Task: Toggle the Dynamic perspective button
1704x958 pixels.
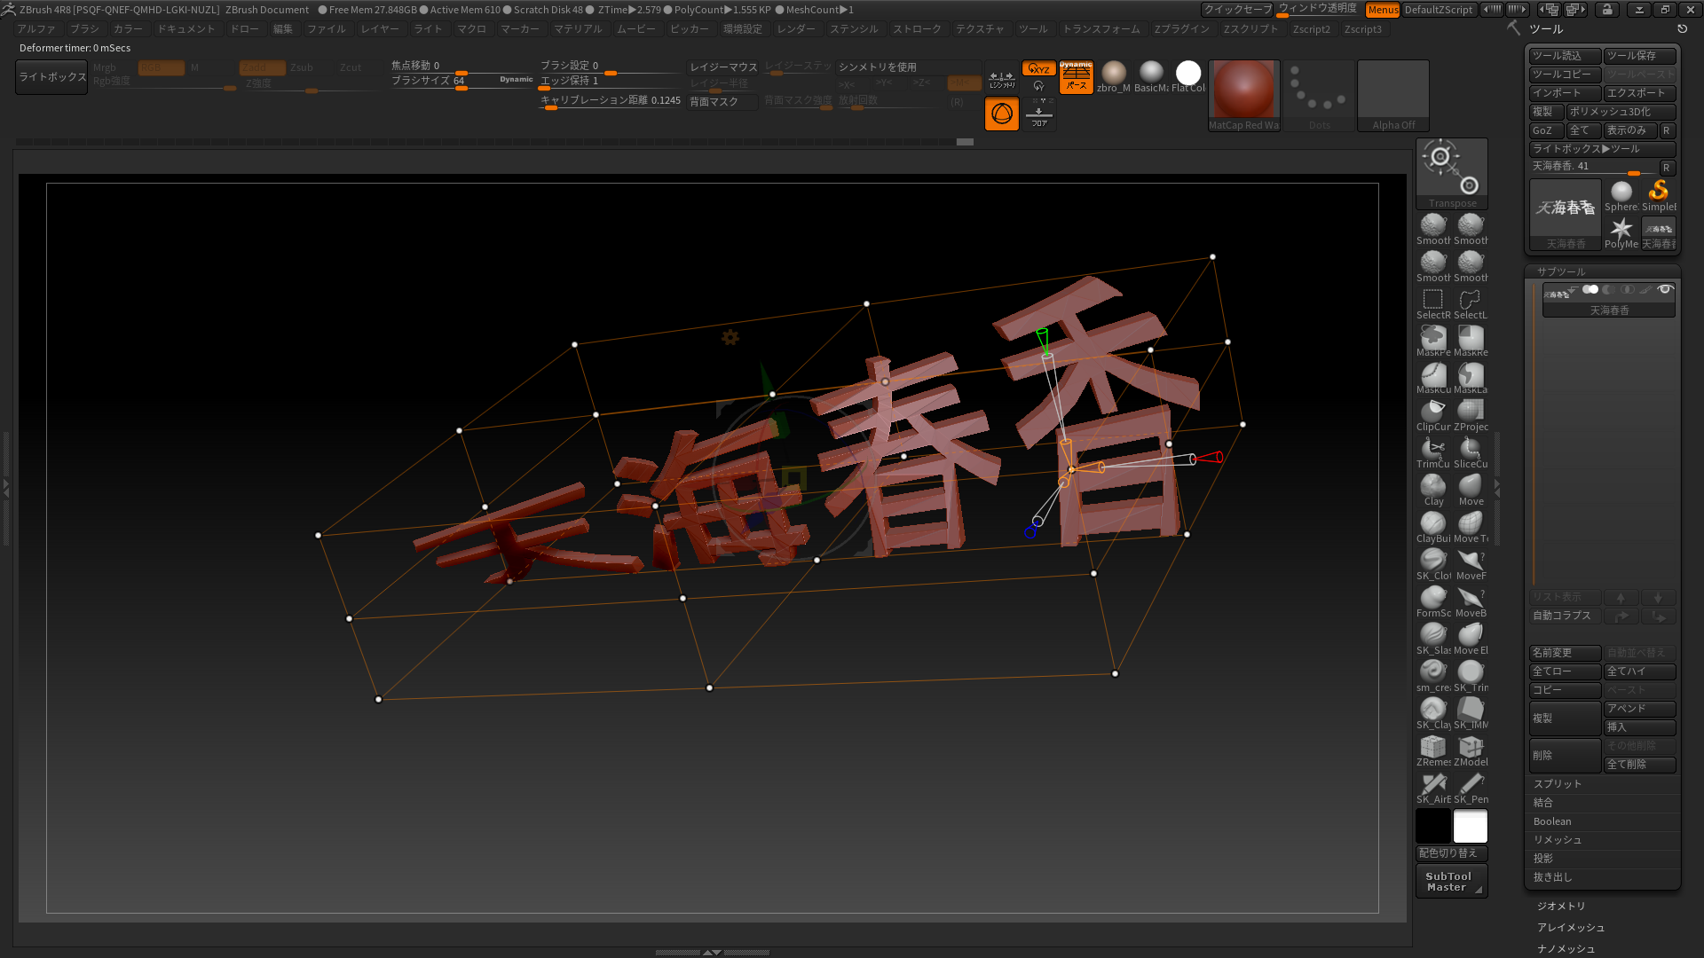Action: click(1076, 76)
